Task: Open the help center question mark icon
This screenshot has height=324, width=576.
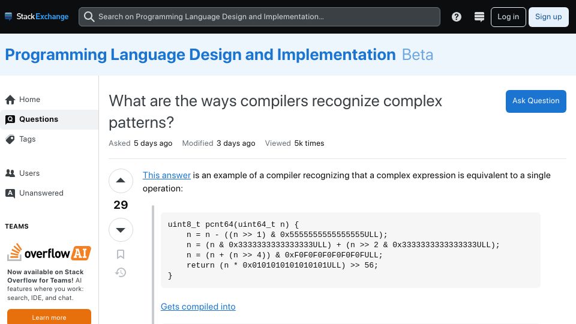Action: pos(456,17)
